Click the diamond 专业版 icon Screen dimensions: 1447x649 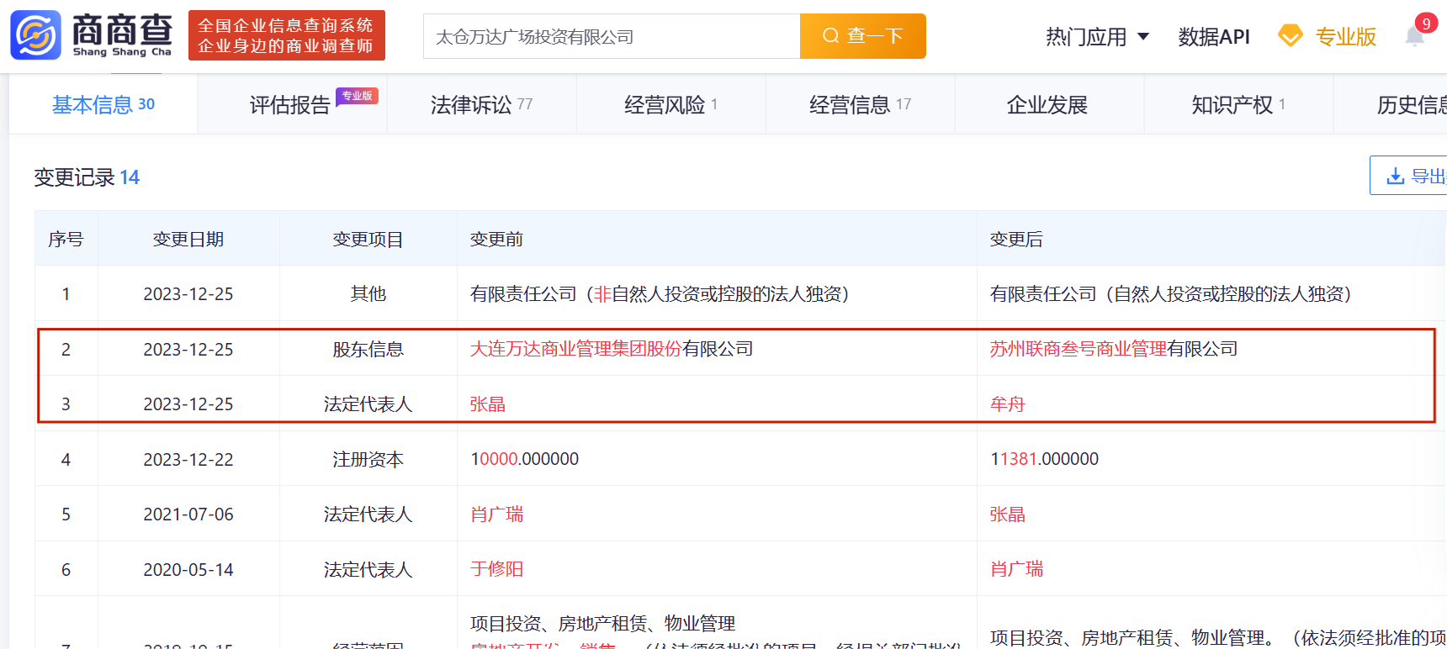coord(1290,36)
